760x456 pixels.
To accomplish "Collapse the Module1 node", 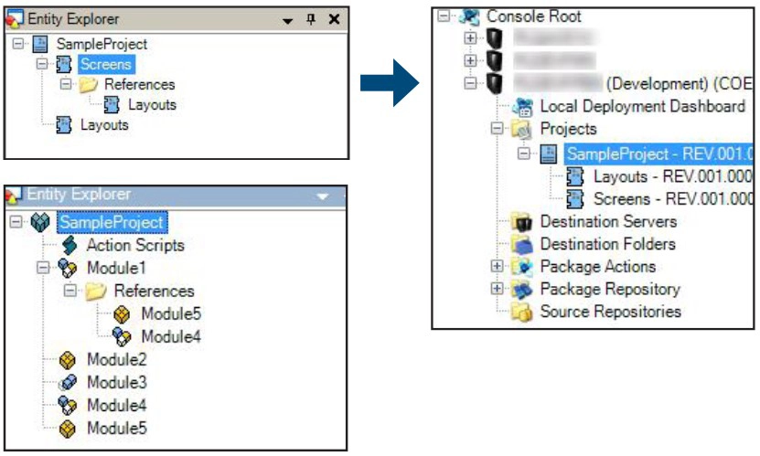I will pos(42,269).
